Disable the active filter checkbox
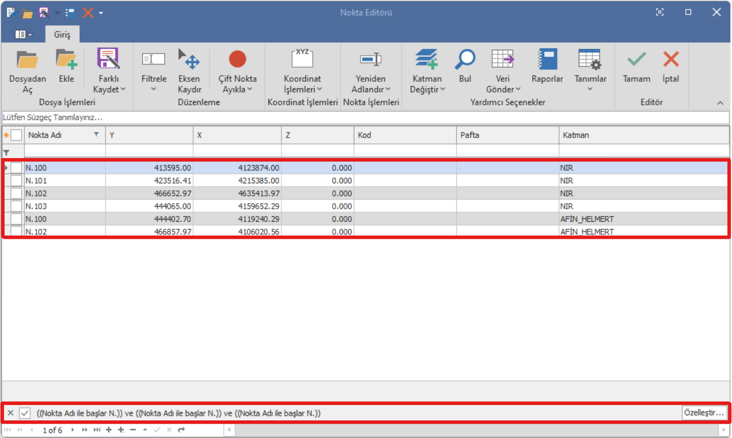This screenshot has width=732, height=438. (25, 413)
